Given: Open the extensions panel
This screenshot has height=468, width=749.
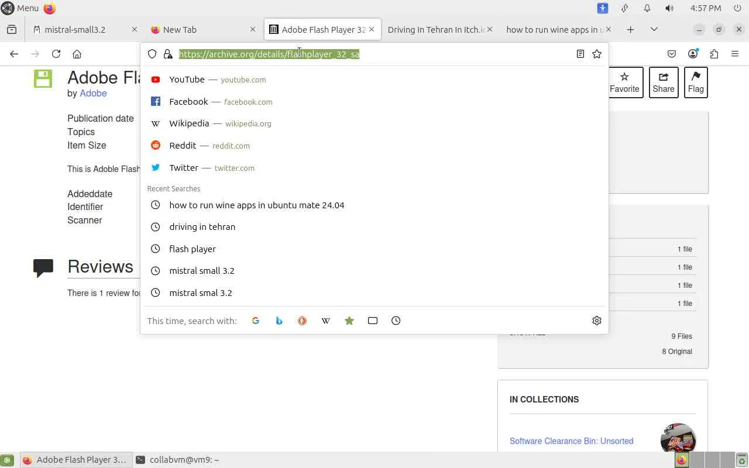Looking at the screenshot, I should (714, 54).
